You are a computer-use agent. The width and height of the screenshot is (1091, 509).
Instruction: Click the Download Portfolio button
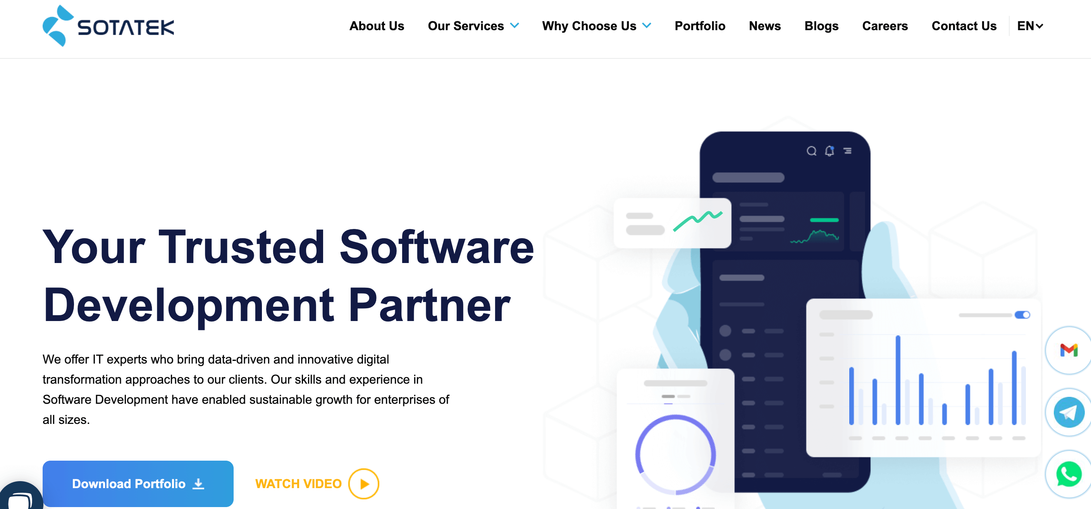(136, 483)
